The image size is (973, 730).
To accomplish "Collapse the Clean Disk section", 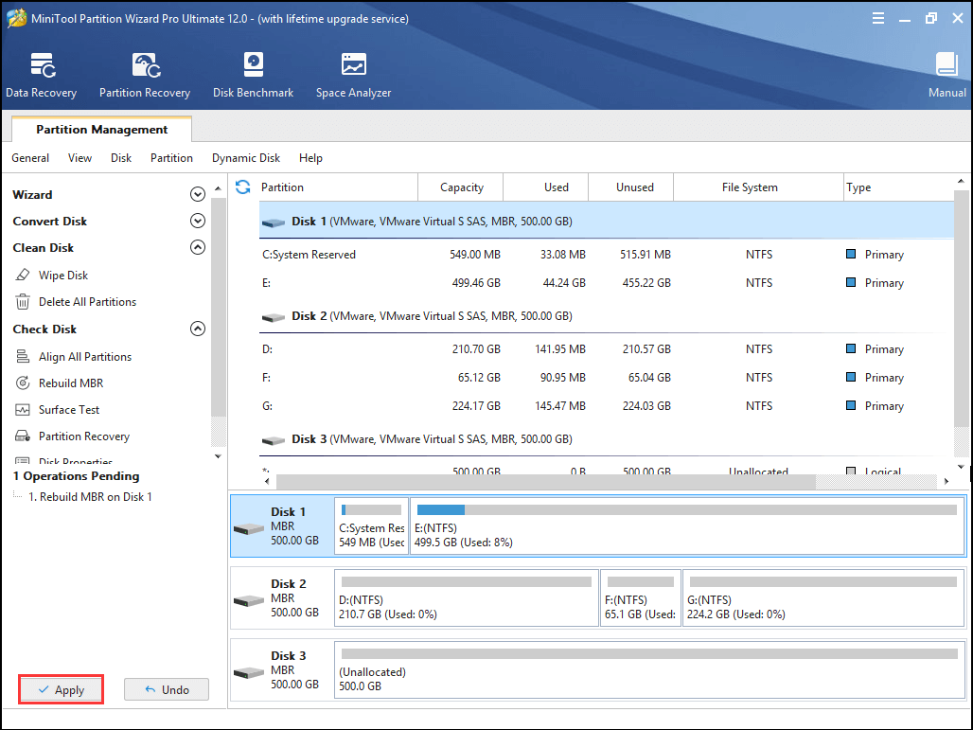I will [197, 247].
